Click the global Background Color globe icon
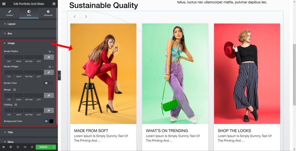296x151 pixels. [46, 121]
